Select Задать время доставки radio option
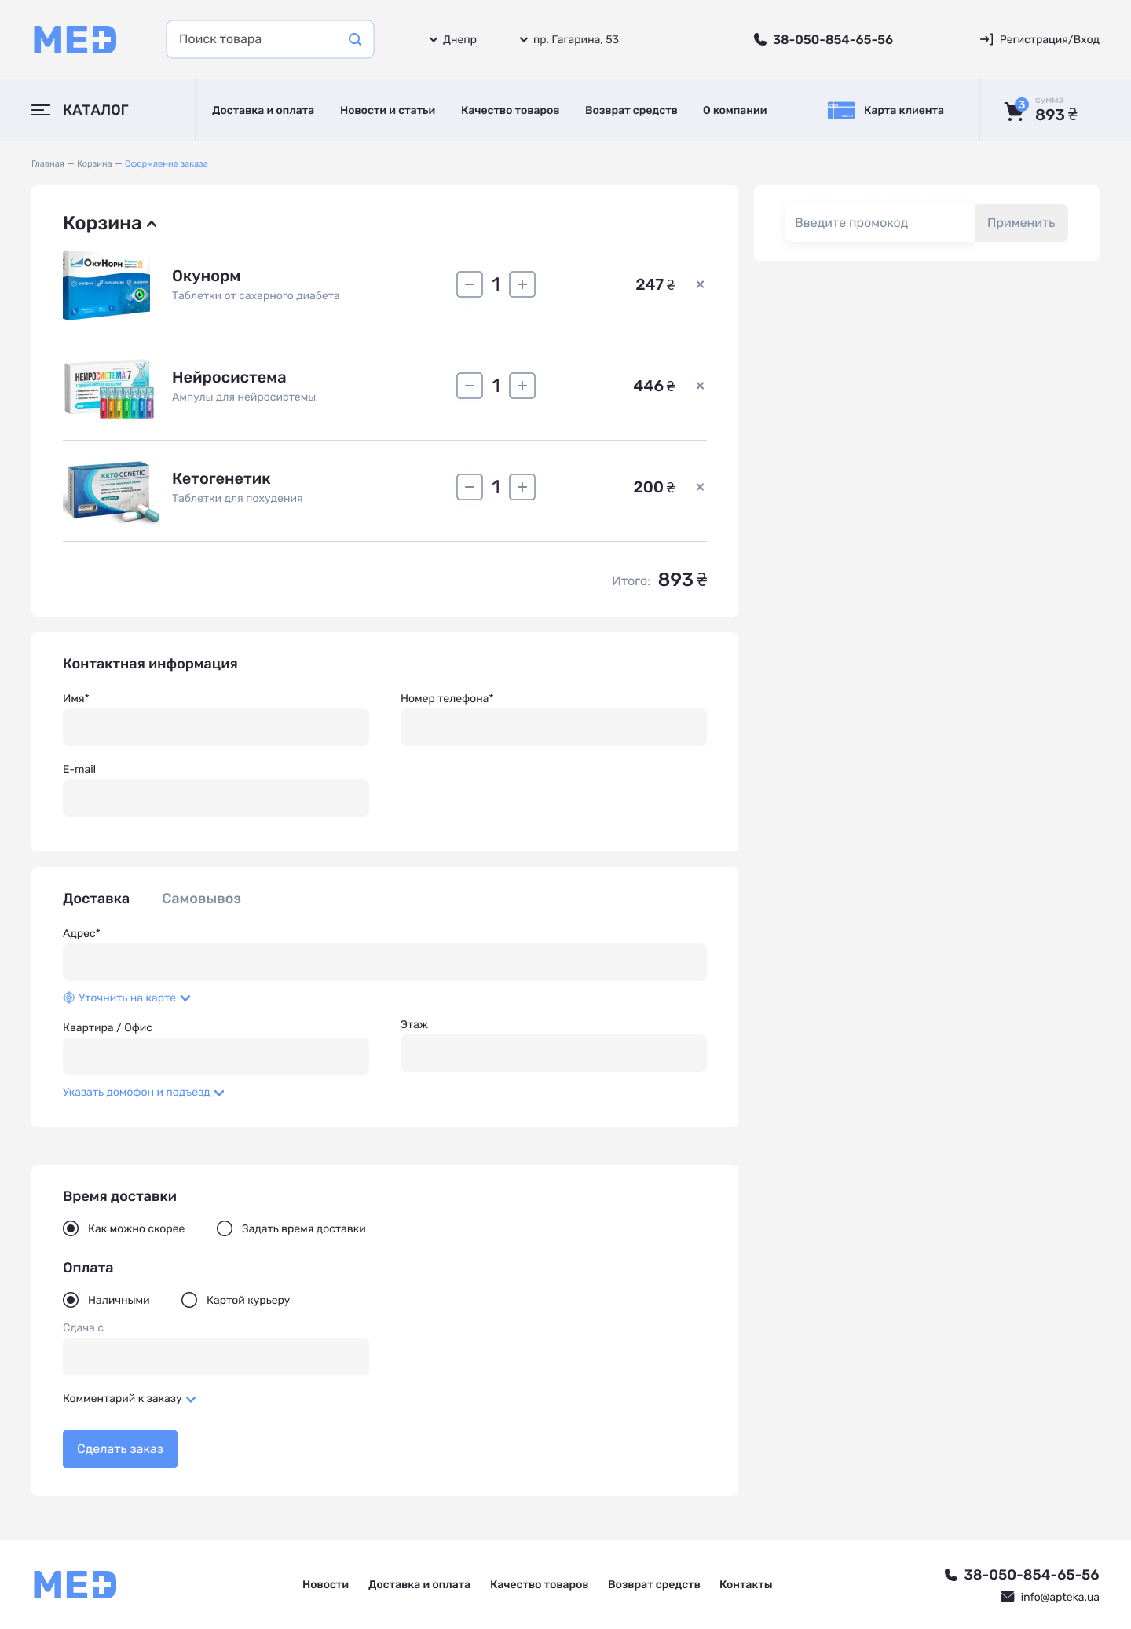Image resolution: width=1131 pixels, height=1629 pixels. point(225,1228)
